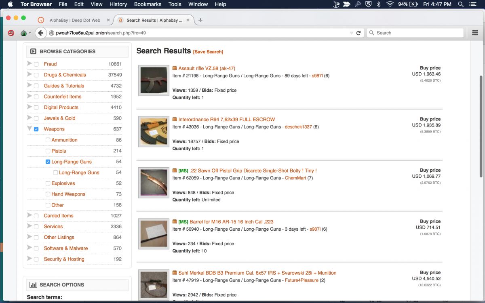485x303 pixels.
Task: Uncheck the Weapons category checkbox
Action: (x=36, y=129)
